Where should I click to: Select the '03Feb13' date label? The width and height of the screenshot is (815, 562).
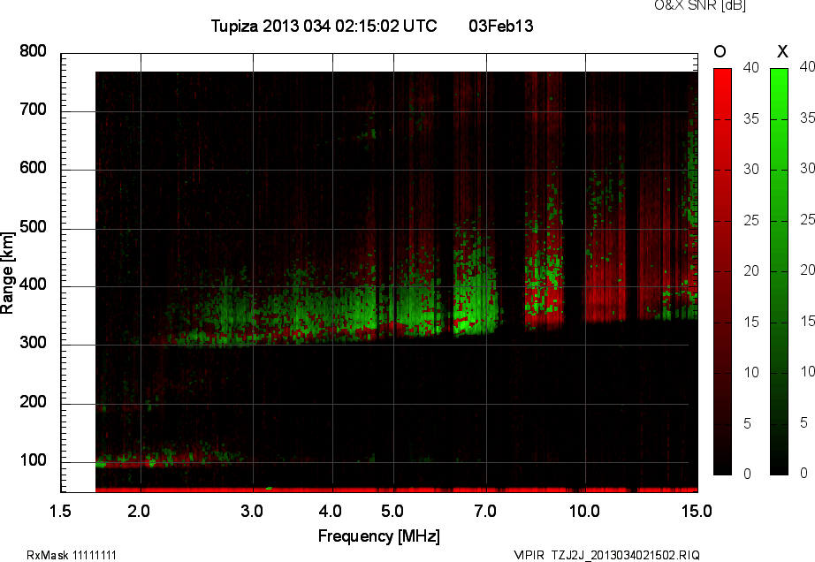point(500,27)
